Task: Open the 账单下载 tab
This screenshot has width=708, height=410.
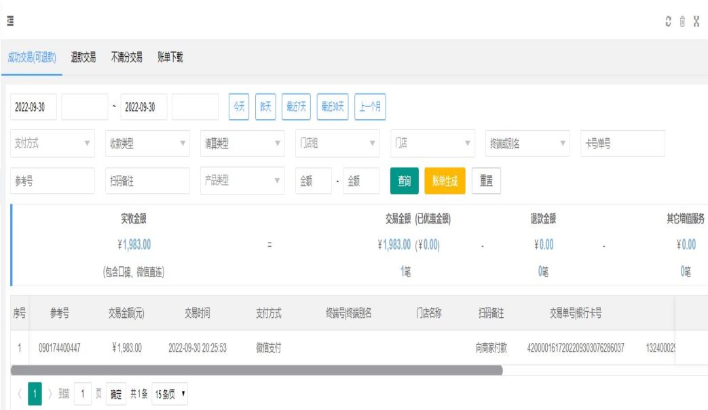Action: point(170,58)
